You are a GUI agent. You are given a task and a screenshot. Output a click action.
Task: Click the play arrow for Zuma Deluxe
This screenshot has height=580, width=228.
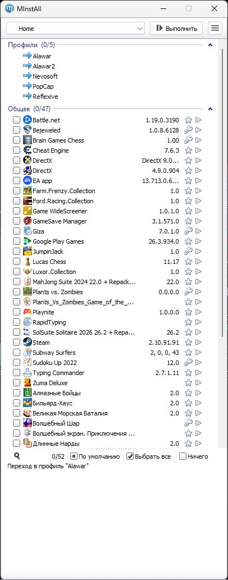(x=198, y=383)
